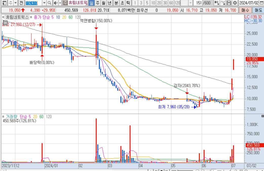This screenshot has height=171, width=264.
Task: Click the green 60 moving average legend
Action: tap(71, 17)
